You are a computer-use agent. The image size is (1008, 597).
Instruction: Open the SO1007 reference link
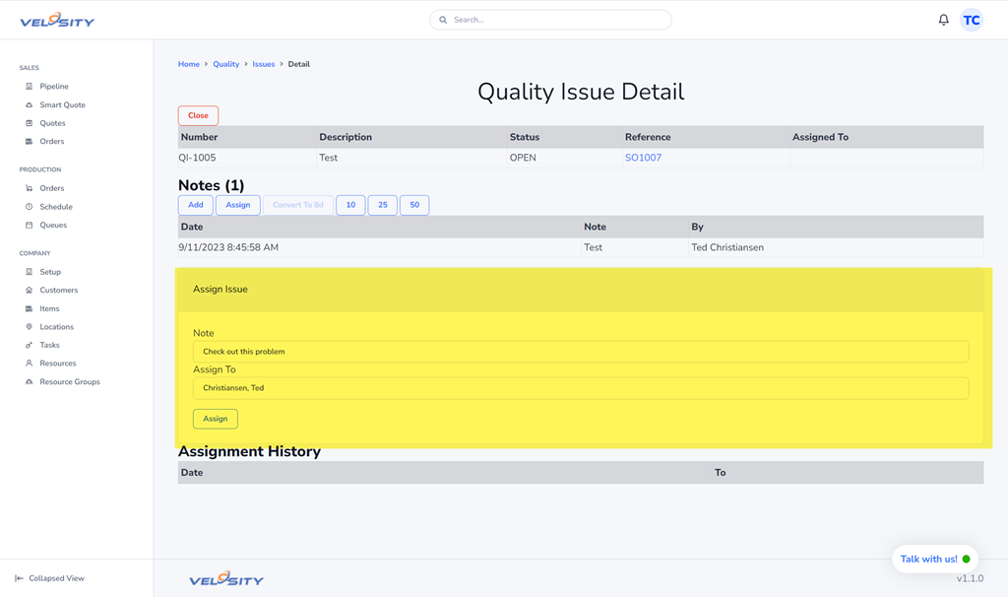(643, 158)
